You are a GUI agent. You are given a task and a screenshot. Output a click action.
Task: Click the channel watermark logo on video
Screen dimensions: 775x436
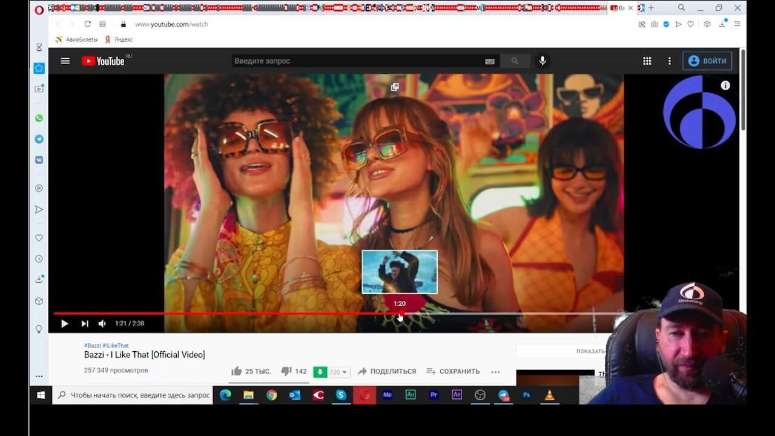pos(700,112)
